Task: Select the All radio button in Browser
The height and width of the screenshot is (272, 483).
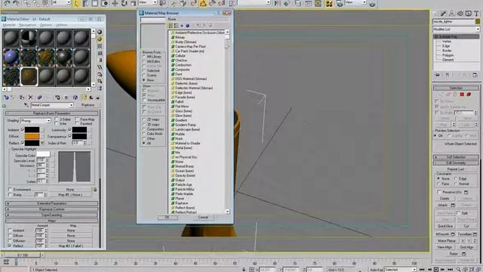Action: point(144,143)
